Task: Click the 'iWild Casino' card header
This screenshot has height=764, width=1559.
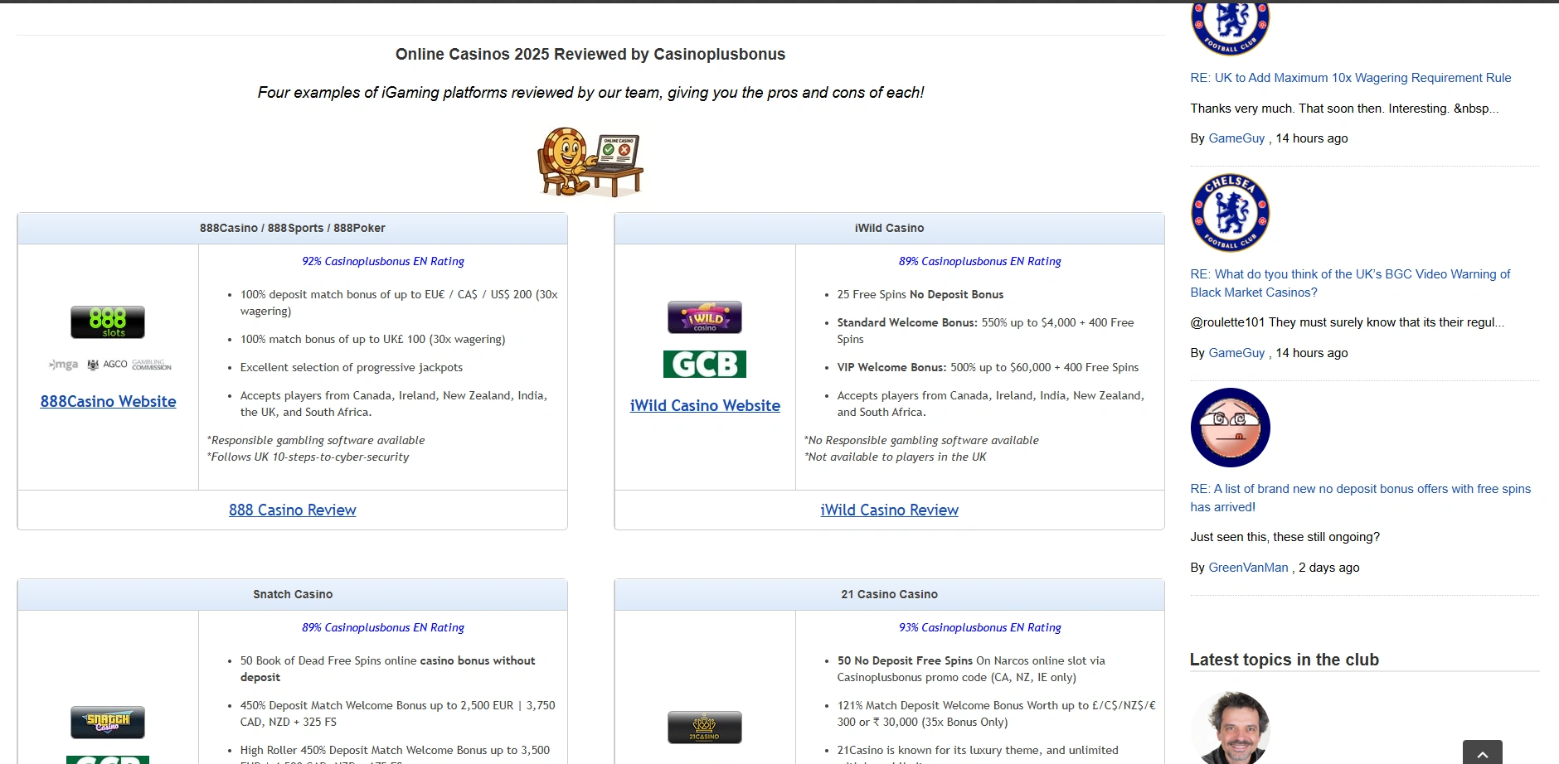Action: 890,228
